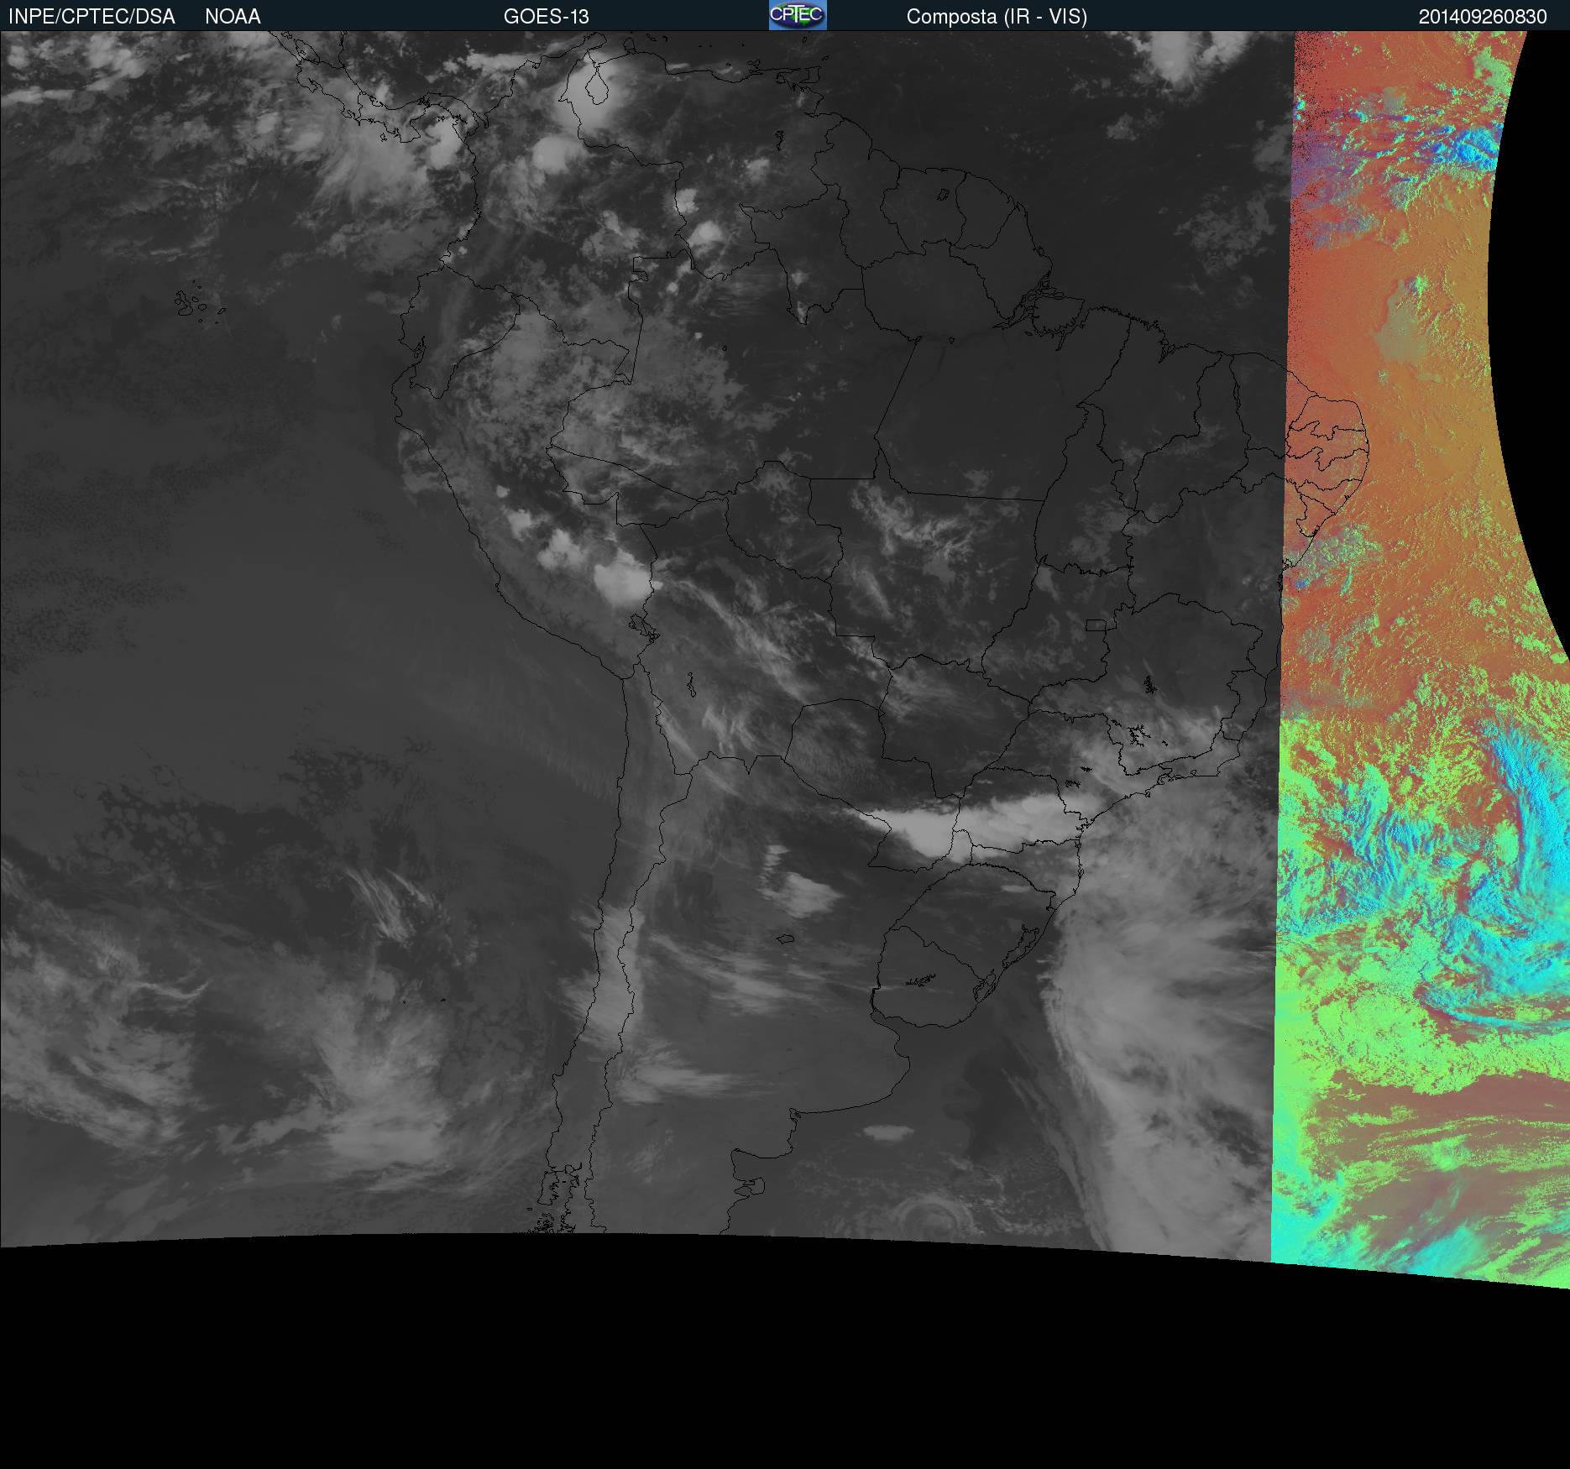Click the timestamp '201409260830'
The height and width of the screenshot is (1469, 1570).
1483,17
